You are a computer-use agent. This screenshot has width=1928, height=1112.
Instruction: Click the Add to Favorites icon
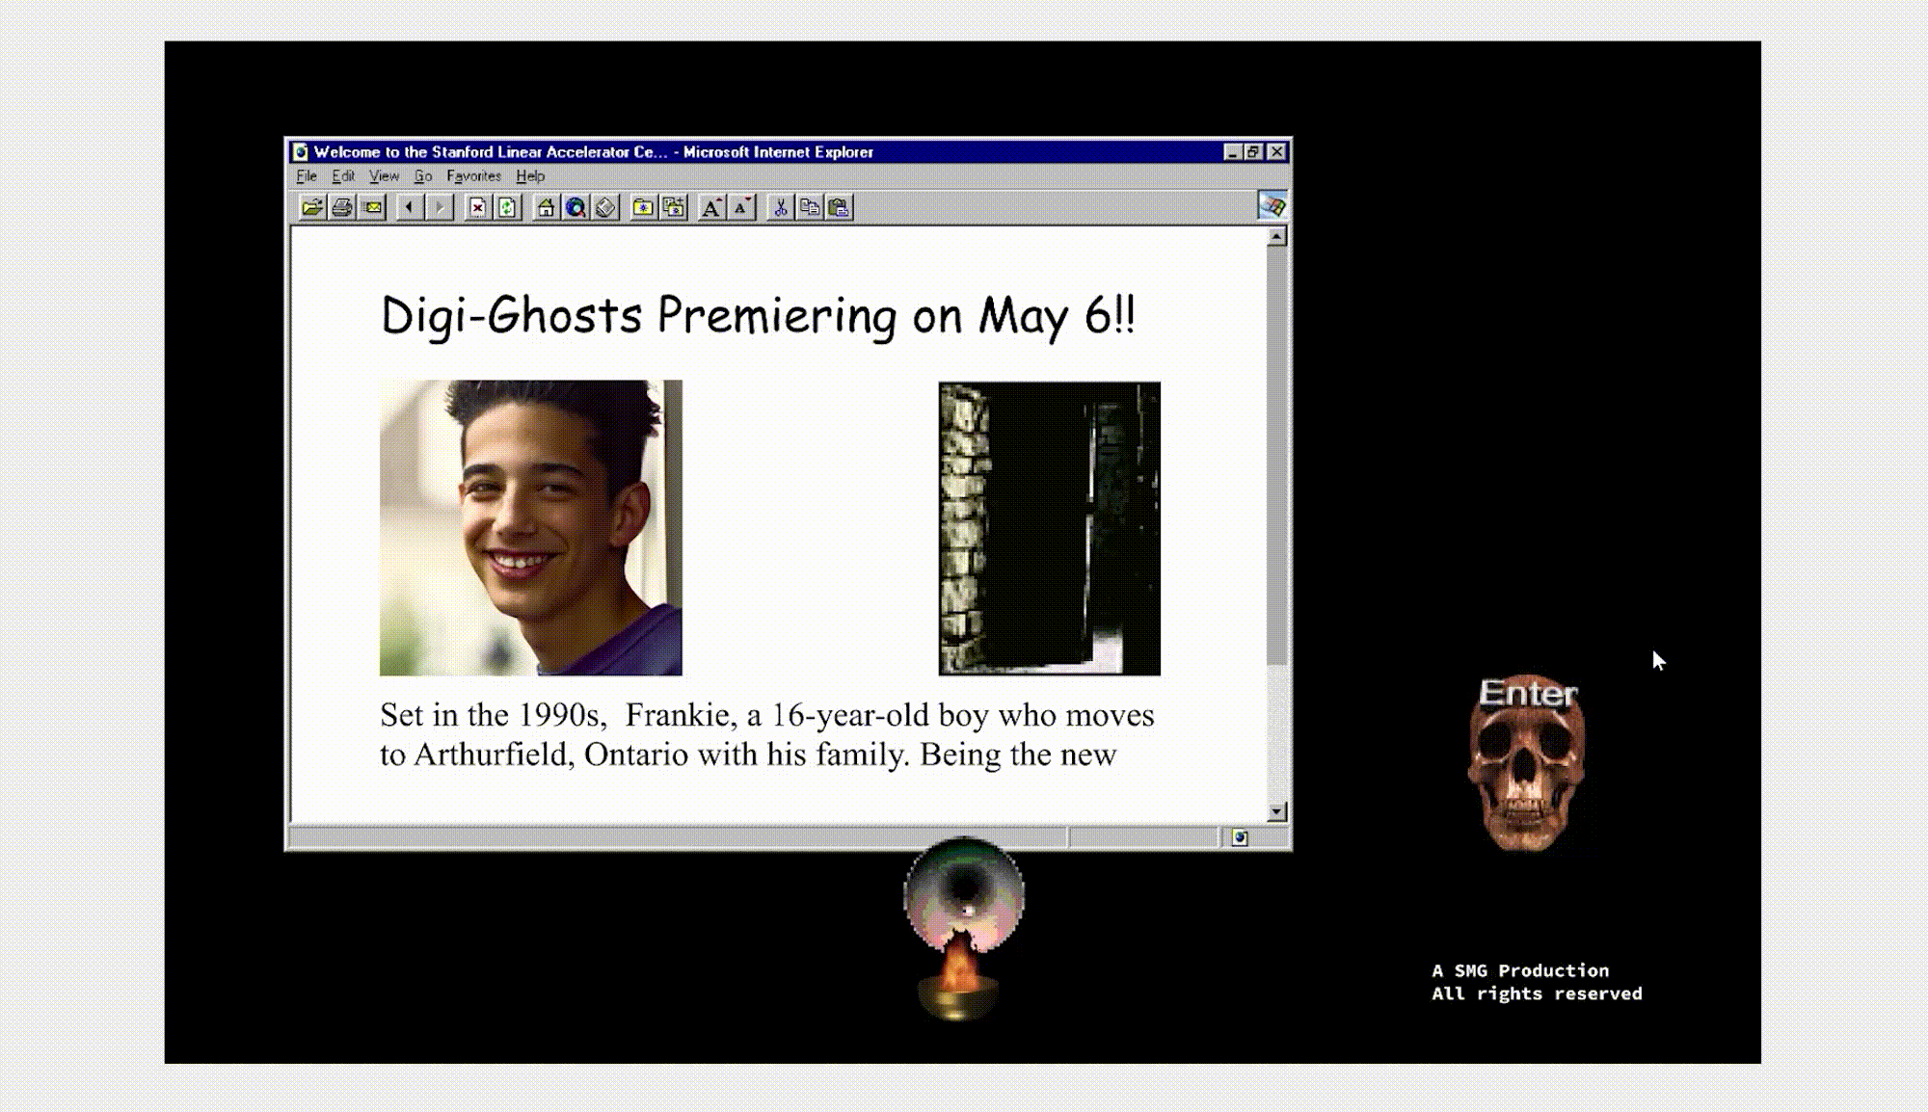[x=674, y=207]
